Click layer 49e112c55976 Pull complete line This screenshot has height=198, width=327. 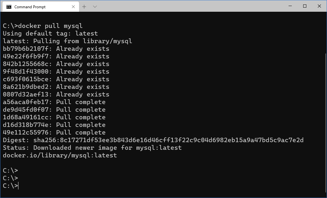click(x=54, y=133)
